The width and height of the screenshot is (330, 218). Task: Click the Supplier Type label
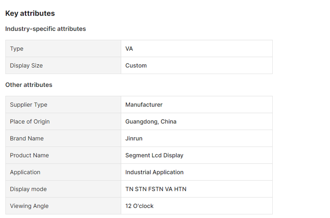(x=29, y=105)
